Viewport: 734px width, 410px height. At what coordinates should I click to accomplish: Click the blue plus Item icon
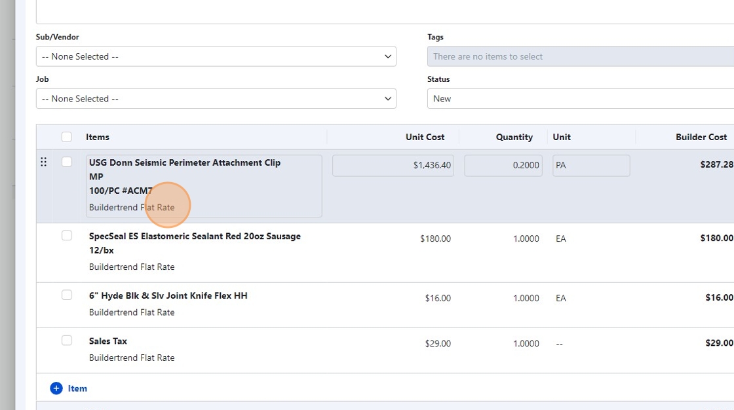pyautogui.click(x=56, y=388)
